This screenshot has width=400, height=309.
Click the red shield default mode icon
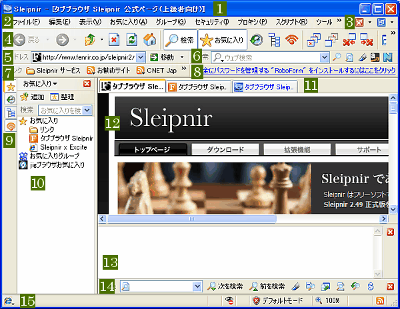(x=256, y=300)
